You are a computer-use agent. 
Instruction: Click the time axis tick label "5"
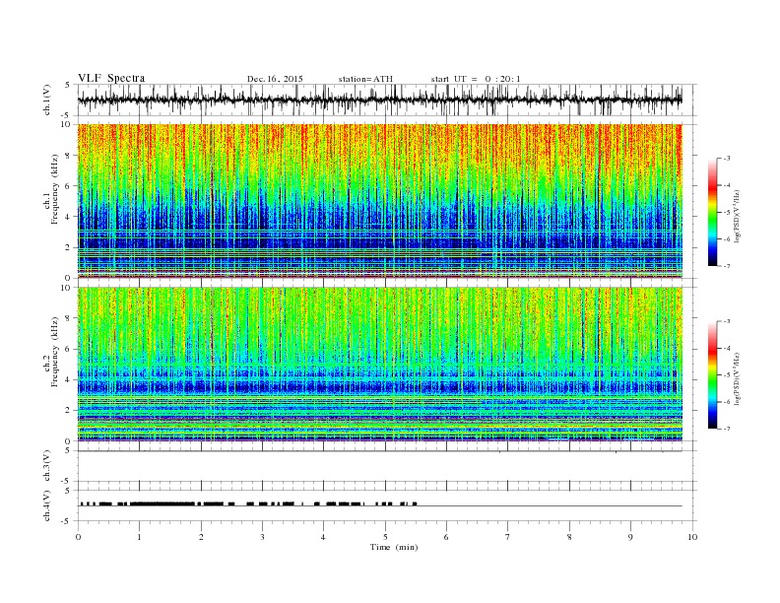[x=385, y=537]
